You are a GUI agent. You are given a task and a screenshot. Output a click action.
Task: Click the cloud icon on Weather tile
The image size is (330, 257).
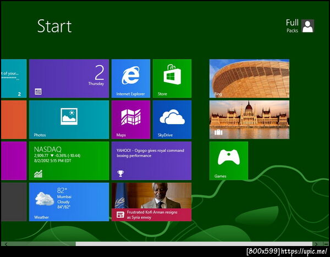tap(45, 199)
